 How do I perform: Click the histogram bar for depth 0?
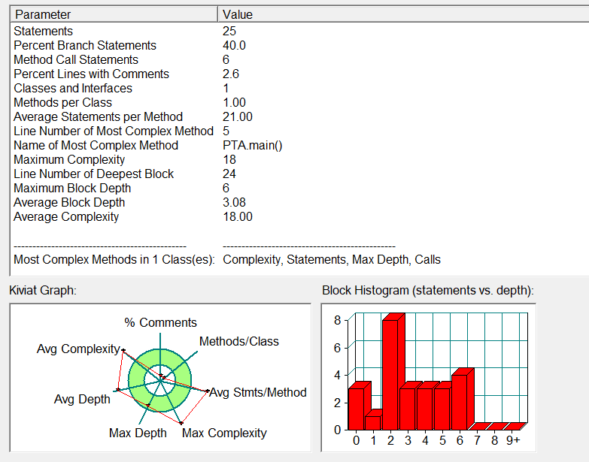pos(357,409)
